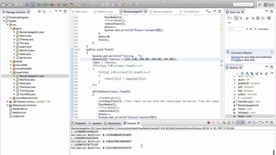The image size is (276, 155).
Task: Collapse the supervised package
Action: pos(11,72)
